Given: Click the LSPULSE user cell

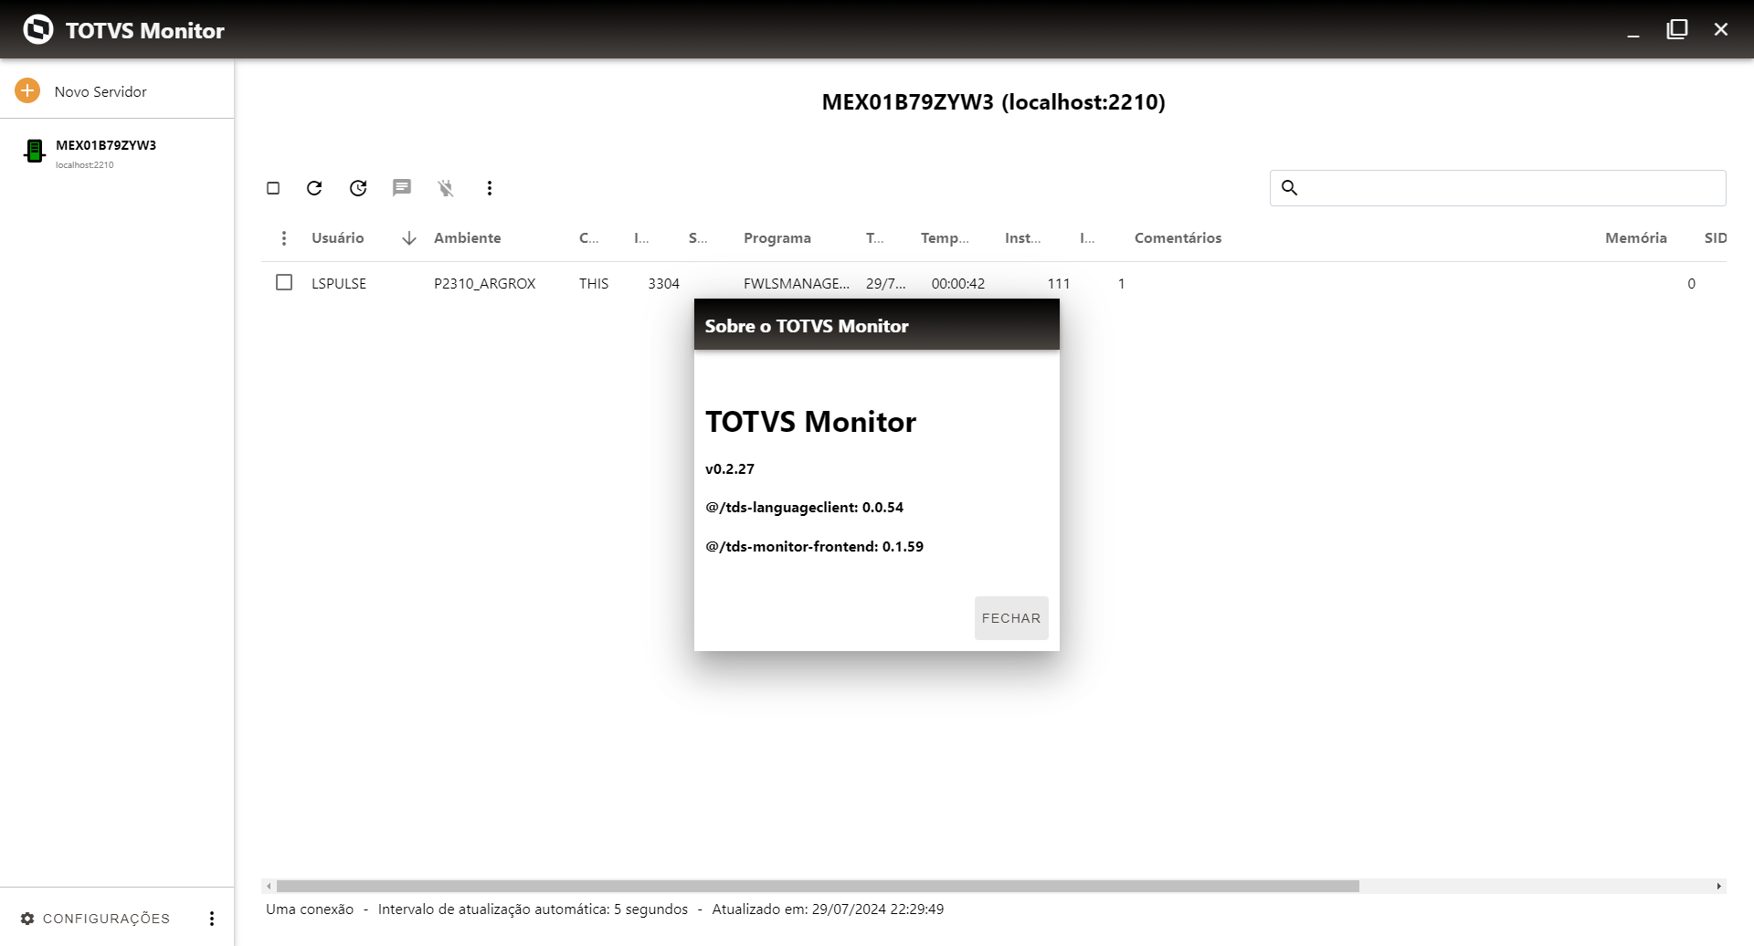Looking at the screenshot, I should click(339, 284).
